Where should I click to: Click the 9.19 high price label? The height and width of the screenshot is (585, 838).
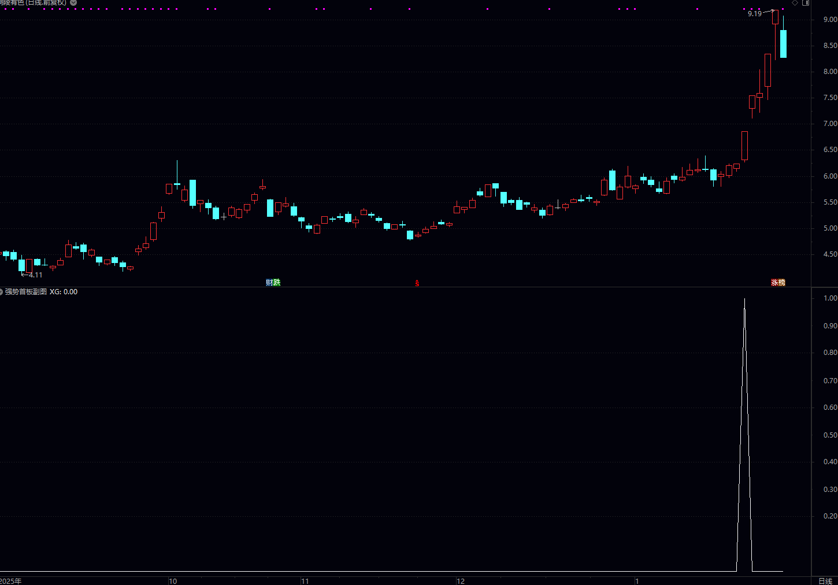[x=755, y=13]
